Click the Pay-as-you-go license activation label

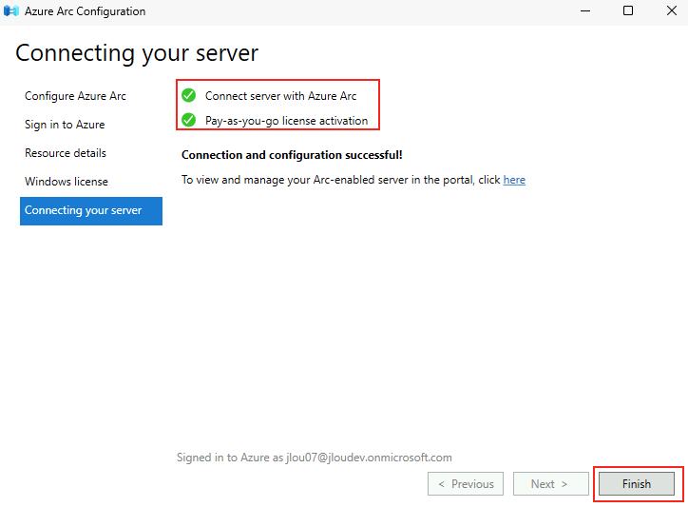(x=287, y=121)
